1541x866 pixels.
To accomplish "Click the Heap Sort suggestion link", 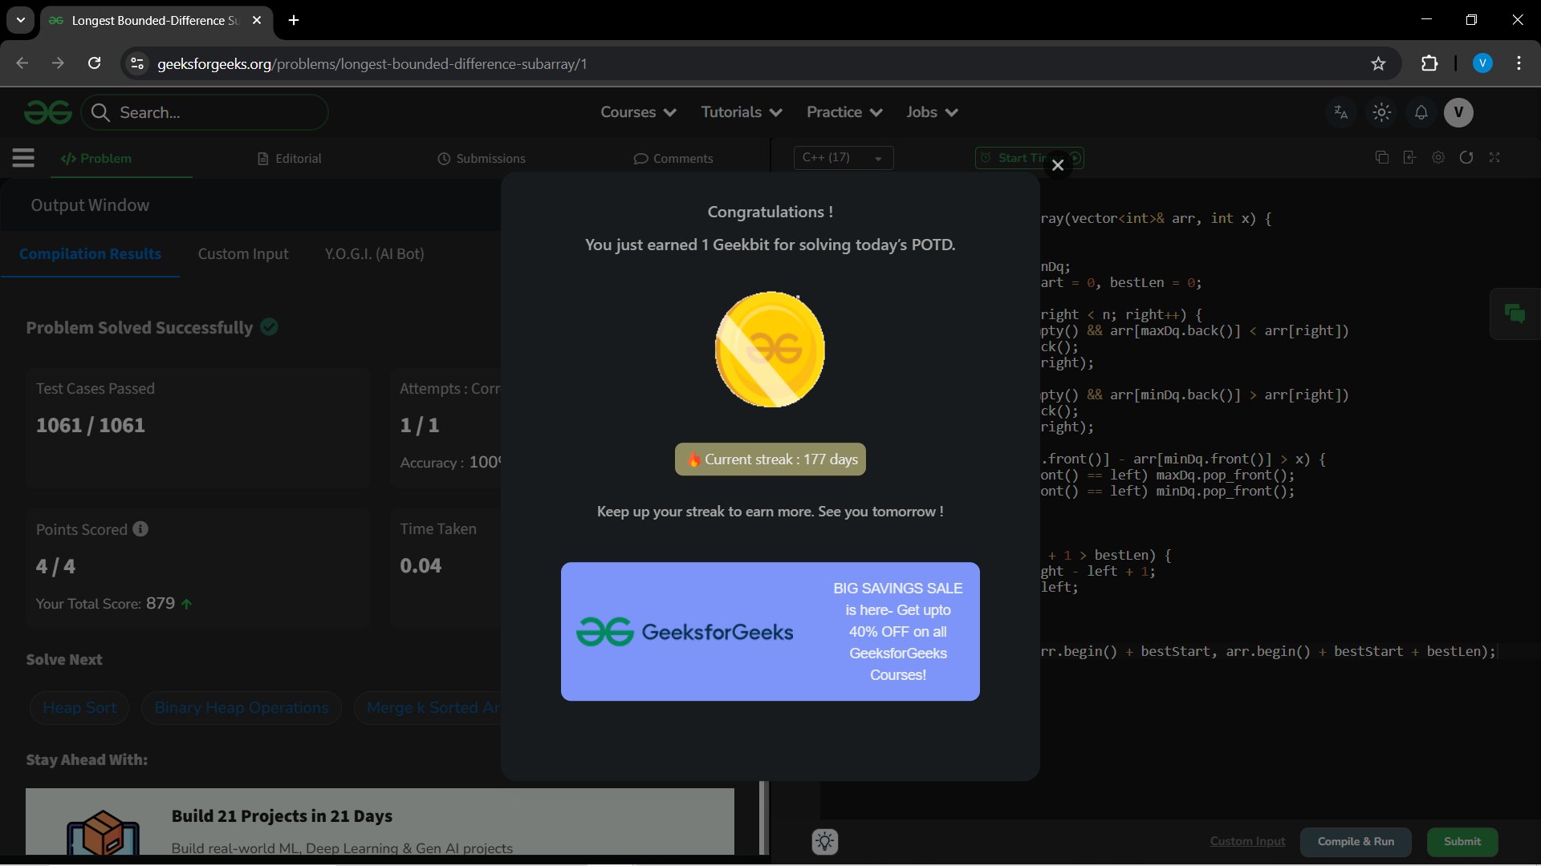I will pyautogui.click(x=79, y=708).
